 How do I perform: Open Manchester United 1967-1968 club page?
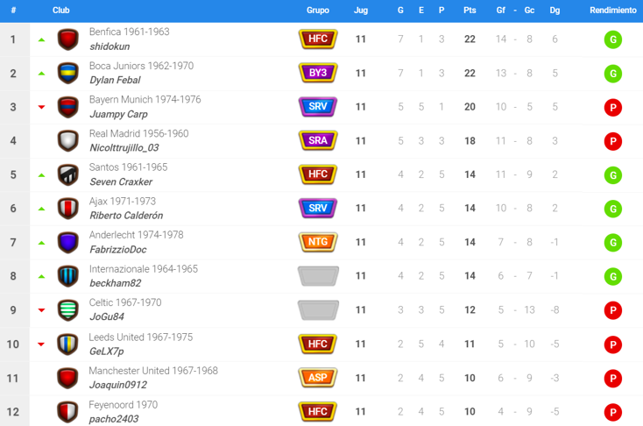coord(153,371)
